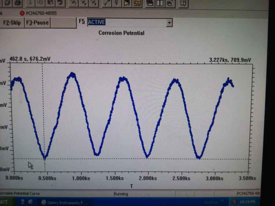Click the Corrosion Potential chart title

121,33
